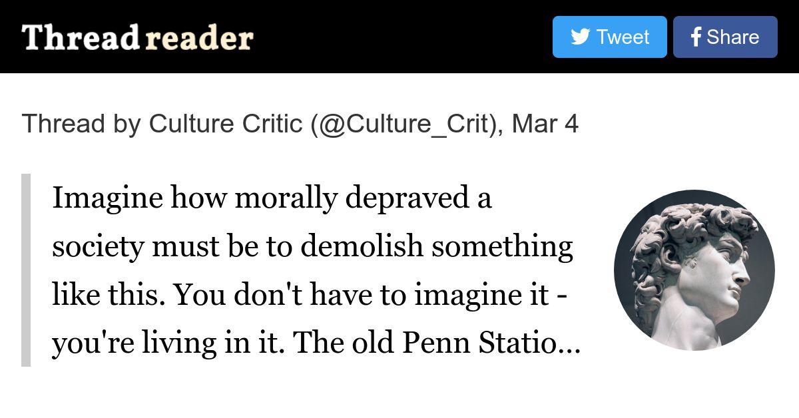The image size is (799, 418).
Task: Open the Culture Critic author name
Action: (226, 124)
